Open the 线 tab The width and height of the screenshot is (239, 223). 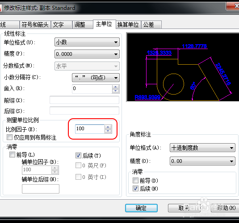(9, 25)
